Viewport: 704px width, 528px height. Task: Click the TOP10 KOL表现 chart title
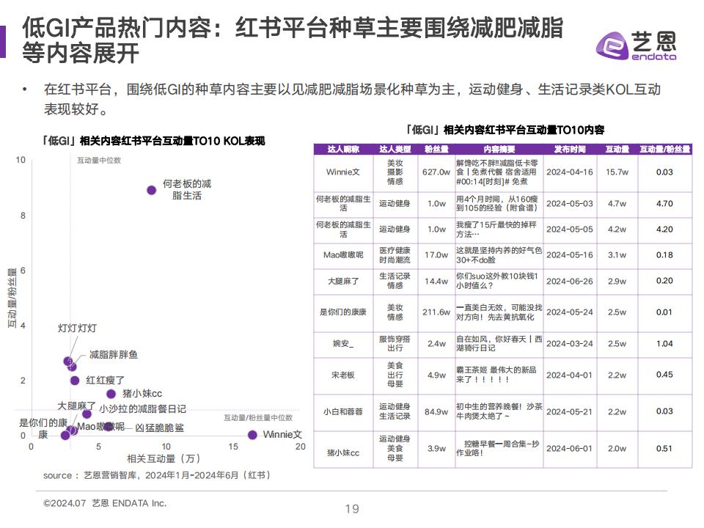(153, 141)
